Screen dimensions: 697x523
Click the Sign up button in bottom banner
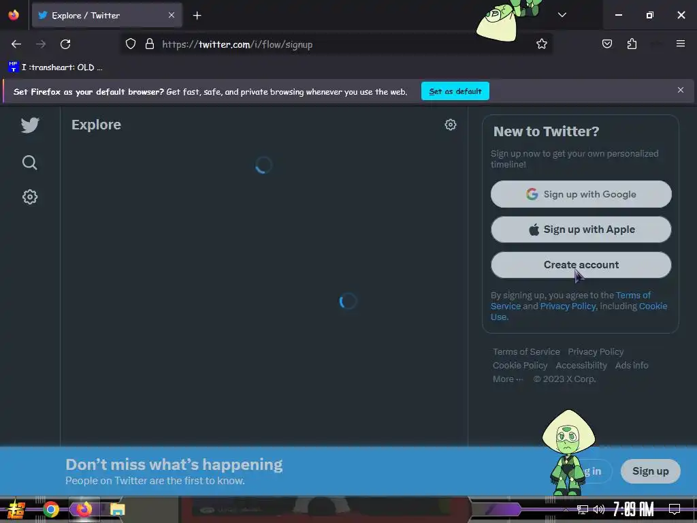650,471
